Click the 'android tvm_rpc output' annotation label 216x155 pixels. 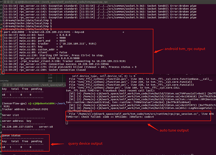(185, 49)
